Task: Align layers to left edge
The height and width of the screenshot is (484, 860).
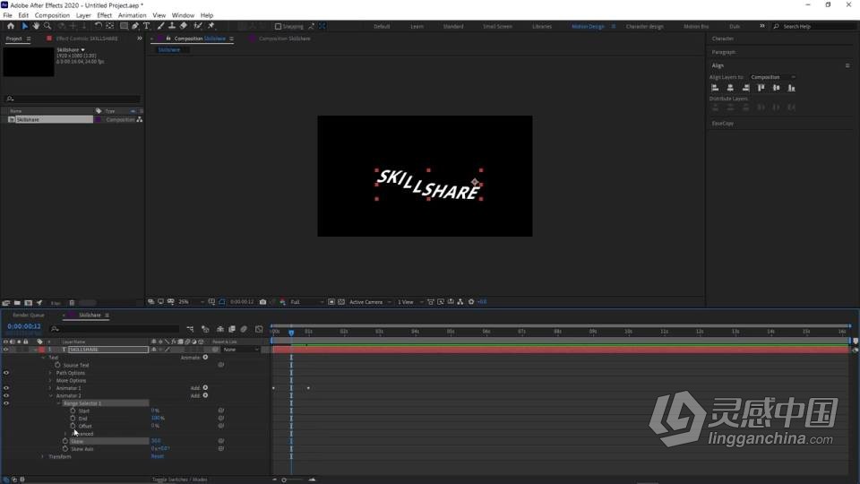Action: click(x=715, y=88)
